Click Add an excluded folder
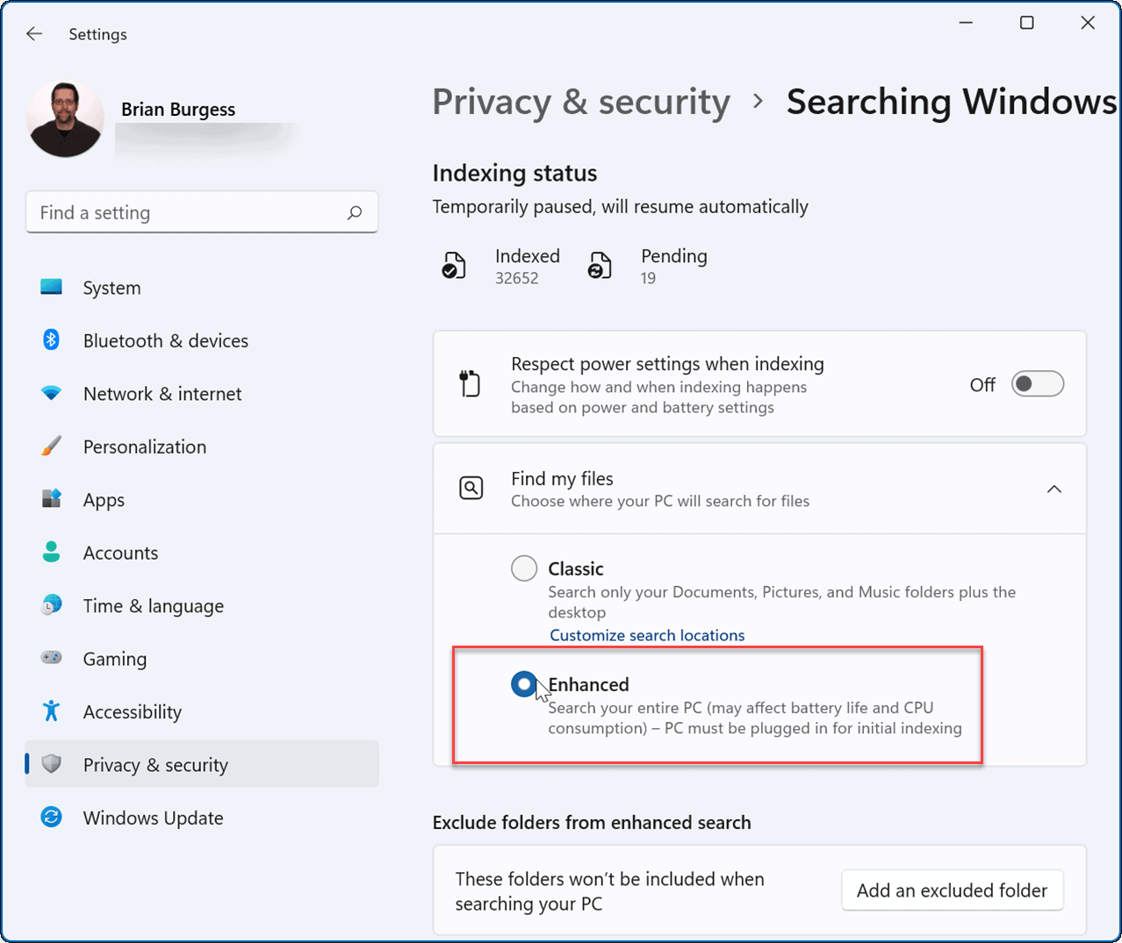1122x943 pixels. 952,889
